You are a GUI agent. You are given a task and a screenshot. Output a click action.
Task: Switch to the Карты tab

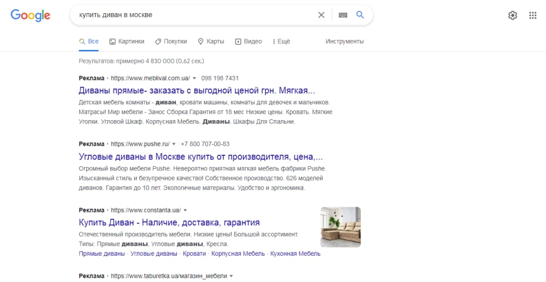(x=211, y=42)
